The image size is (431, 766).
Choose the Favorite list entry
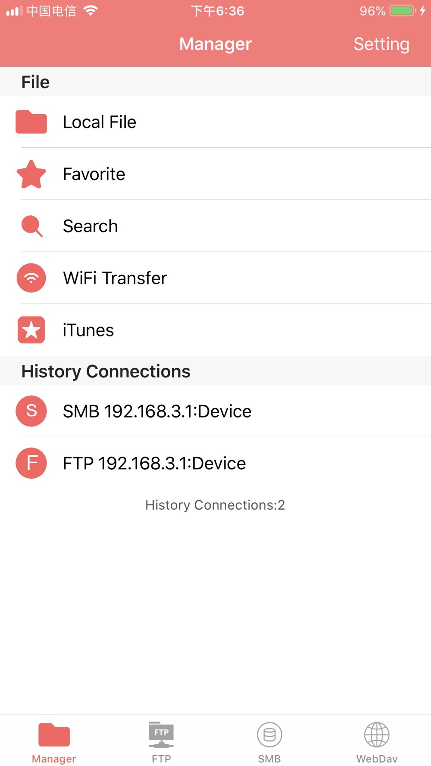215,174
